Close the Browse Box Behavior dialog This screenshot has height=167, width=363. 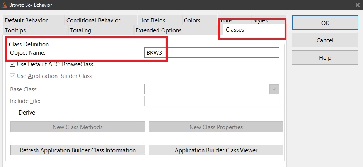pos(356,5)
